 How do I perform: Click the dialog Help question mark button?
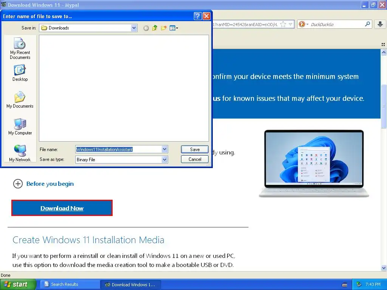point(197,16)
